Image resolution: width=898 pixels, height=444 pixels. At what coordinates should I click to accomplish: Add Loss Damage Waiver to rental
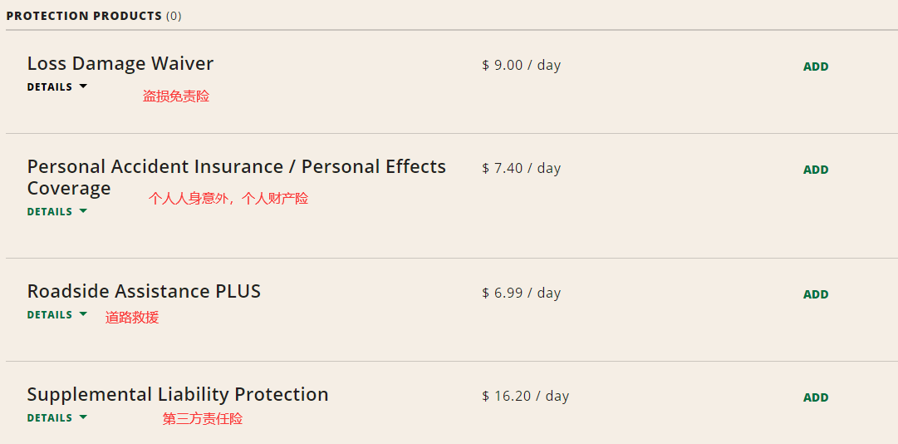[815, 67]
